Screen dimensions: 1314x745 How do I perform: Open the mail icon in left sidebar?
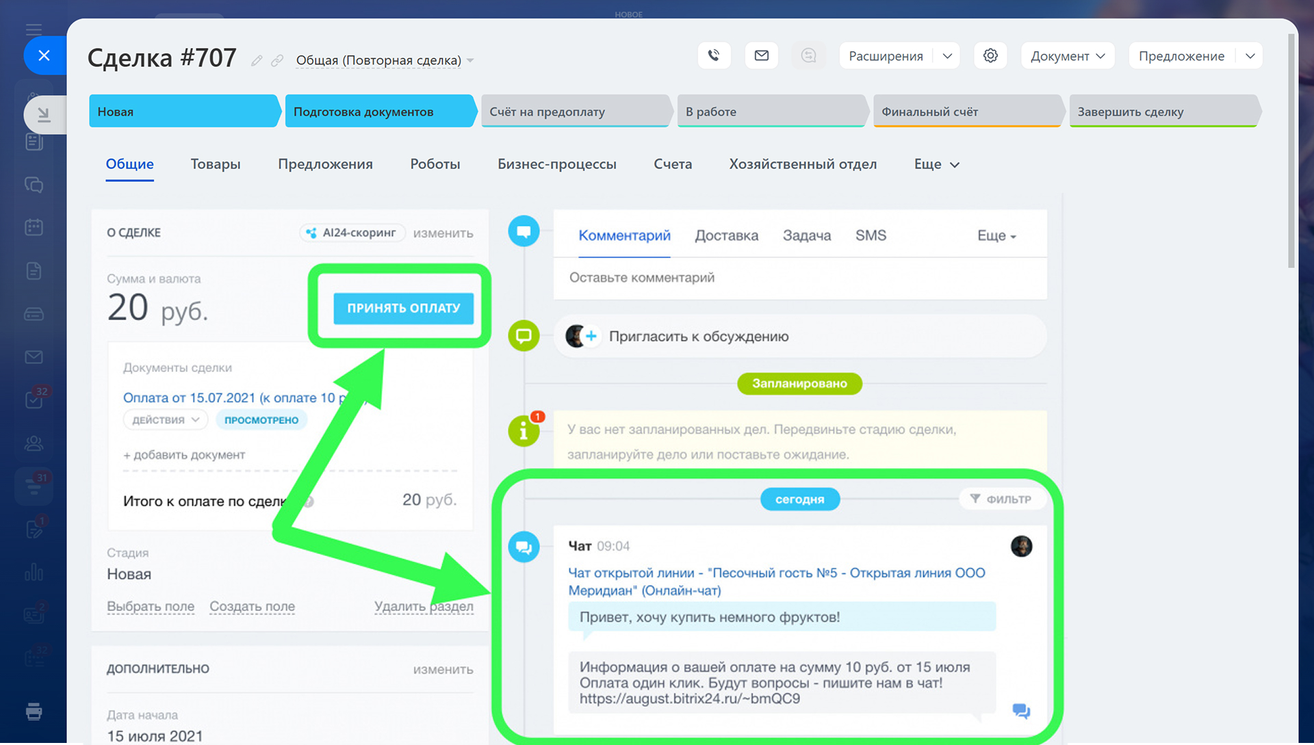[x=34, y=357]
